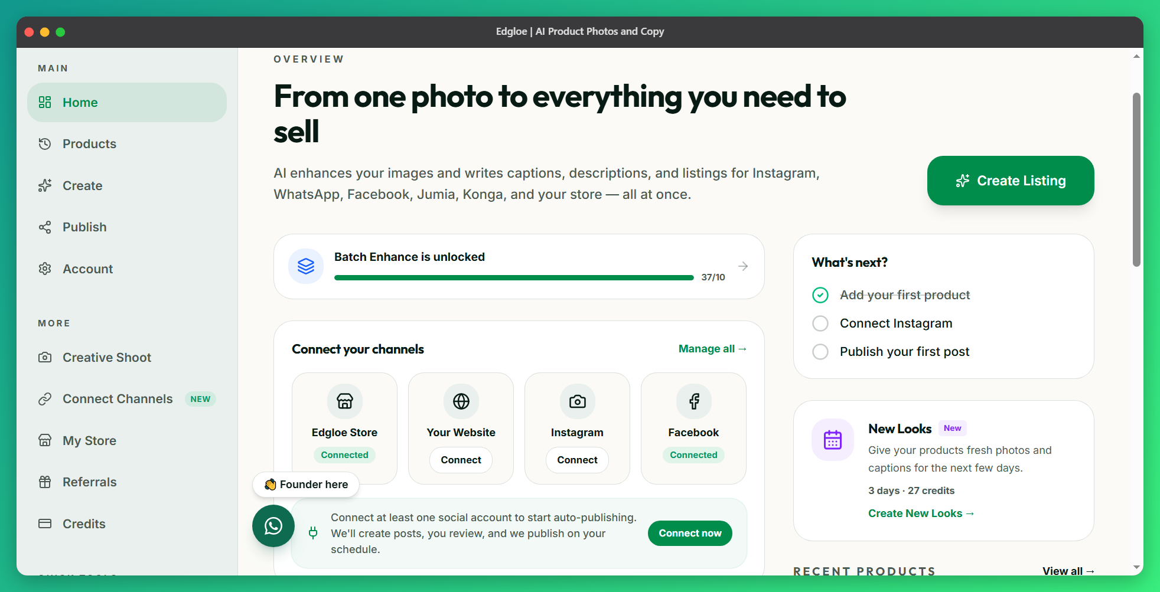This screenshot has width=1160, height=592.
Task: Click the checked Add your first product circle
Action: (820, 295)
